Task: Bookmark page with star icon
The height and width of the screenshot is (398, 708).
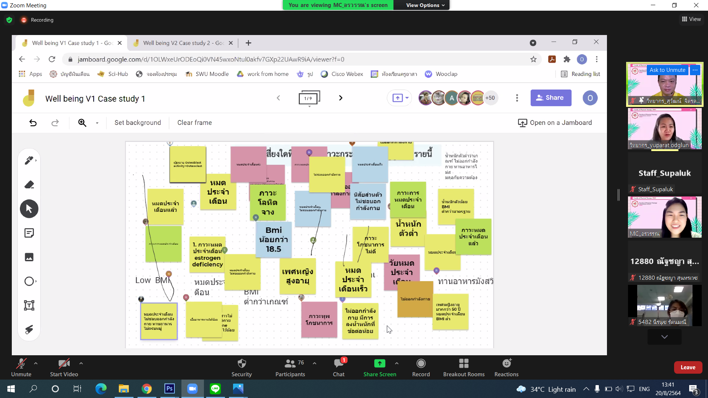Action: (533, 59)
